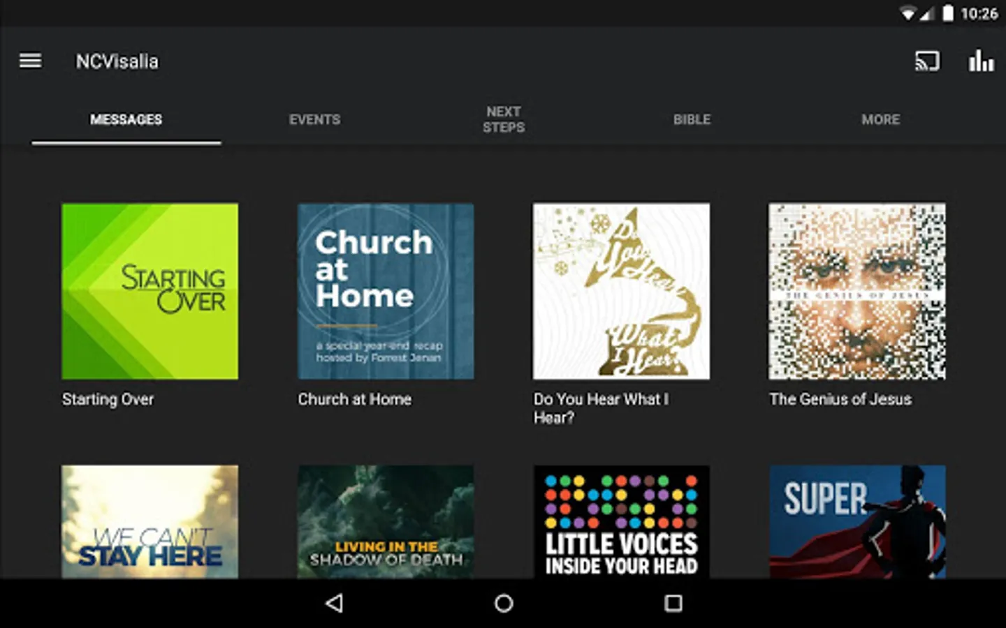Tap the Starting Over title text

pos(108,399)
